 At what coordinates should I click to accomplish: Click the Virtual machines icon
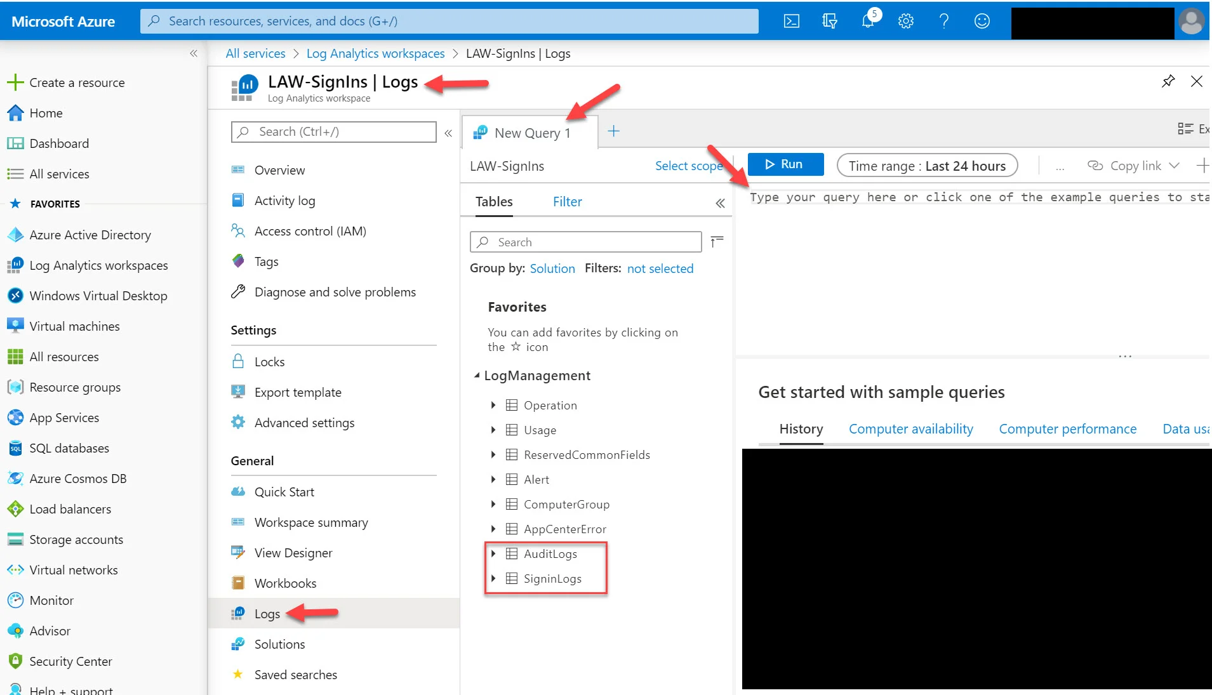point(15,326)
